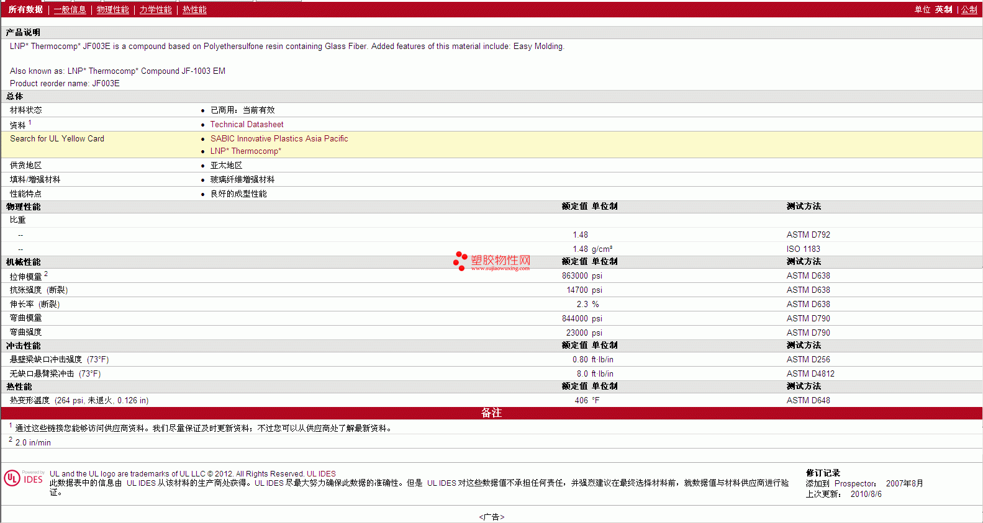Image resolution: width=983 pixels, height=523 pixels.
Task: Open the 热性能 tab
Action: (194, 9)
